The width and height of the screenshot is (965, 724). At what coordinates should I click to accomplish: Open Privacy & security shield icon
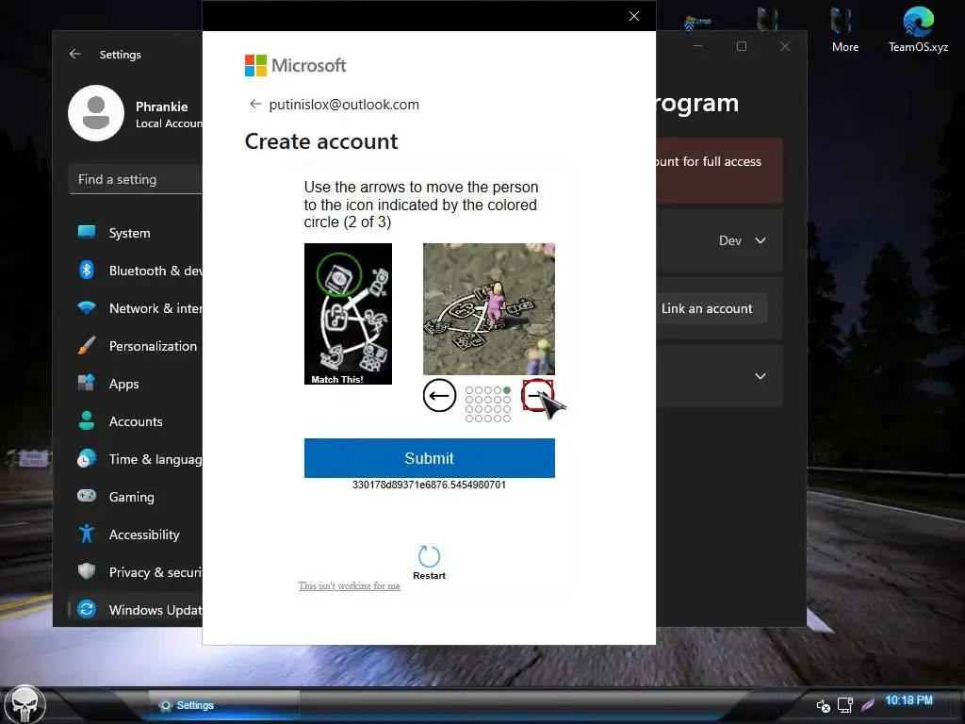(87, 571)
